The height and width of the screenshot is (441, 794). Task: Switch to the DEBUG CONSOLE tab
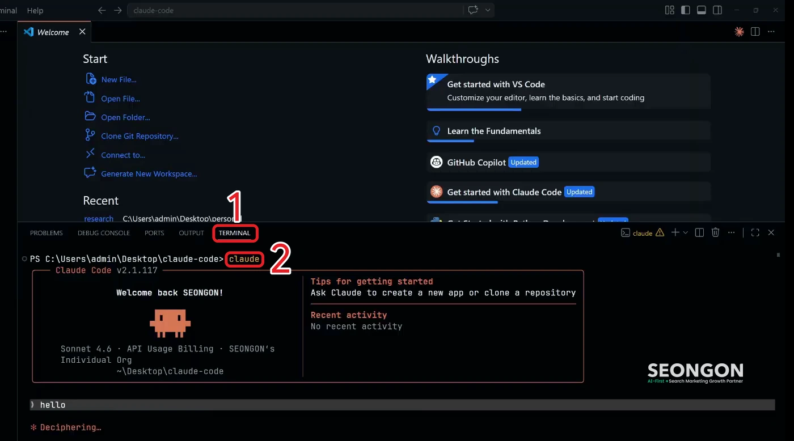(x=104, y=233)
